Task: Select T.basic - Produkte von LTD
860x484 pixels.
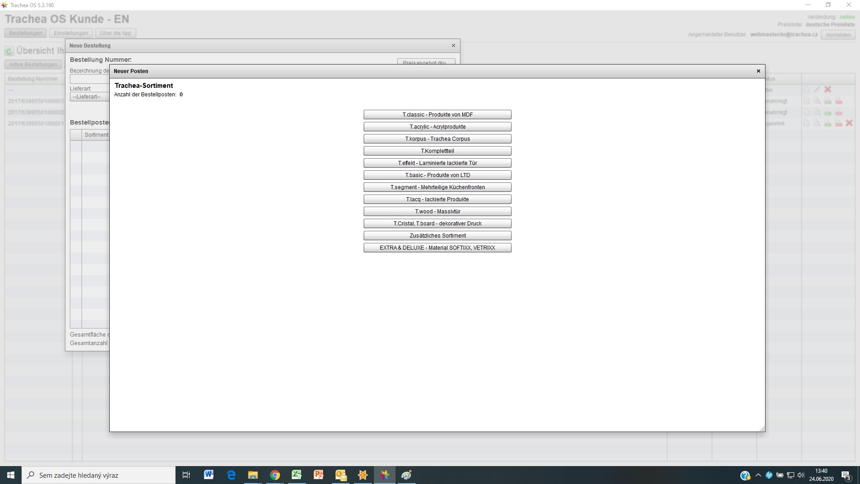Action: point(437,175)
